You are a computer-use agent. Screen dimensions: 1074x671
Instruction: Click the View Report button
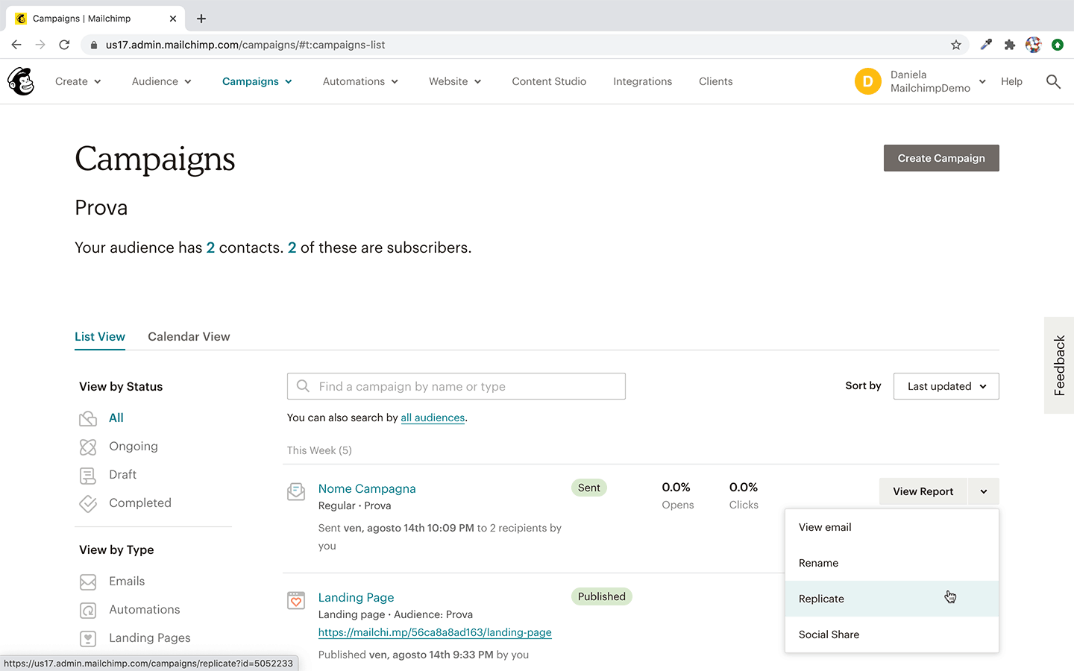point(923,491)
